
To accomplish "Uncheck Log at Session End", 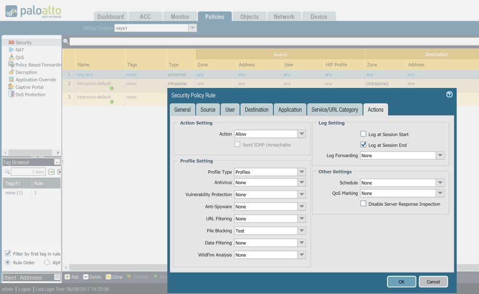I will 363,145.
